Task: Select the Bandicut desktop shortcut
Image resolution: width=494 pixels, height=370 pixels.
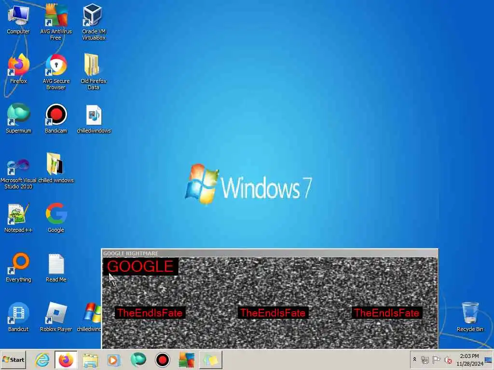Action: click(18, 317)
